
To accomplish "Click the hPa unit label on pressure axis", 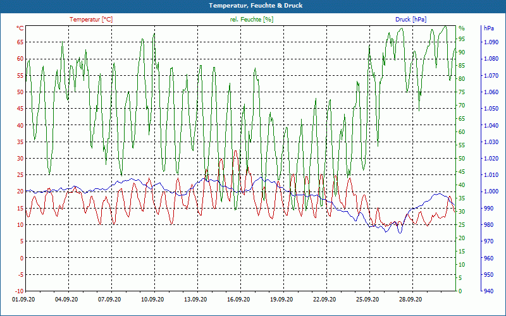I will pyautogui.click(x=488, y=28).
